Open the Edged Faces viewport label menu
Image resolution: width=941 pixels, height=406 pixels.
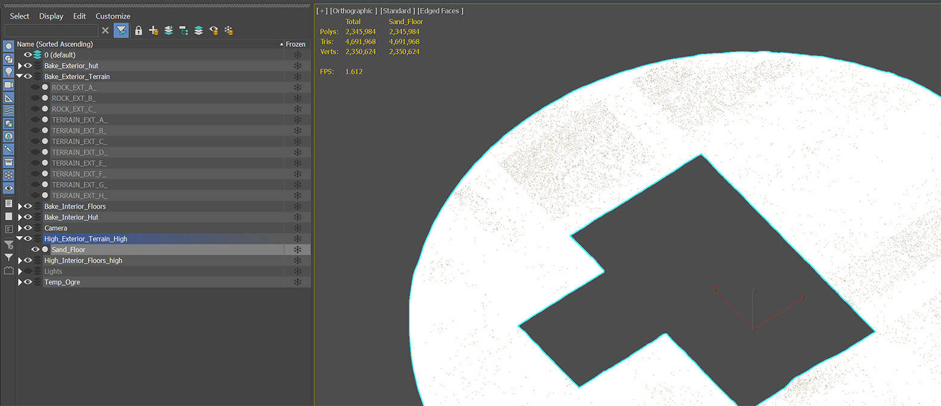[440, 11]
